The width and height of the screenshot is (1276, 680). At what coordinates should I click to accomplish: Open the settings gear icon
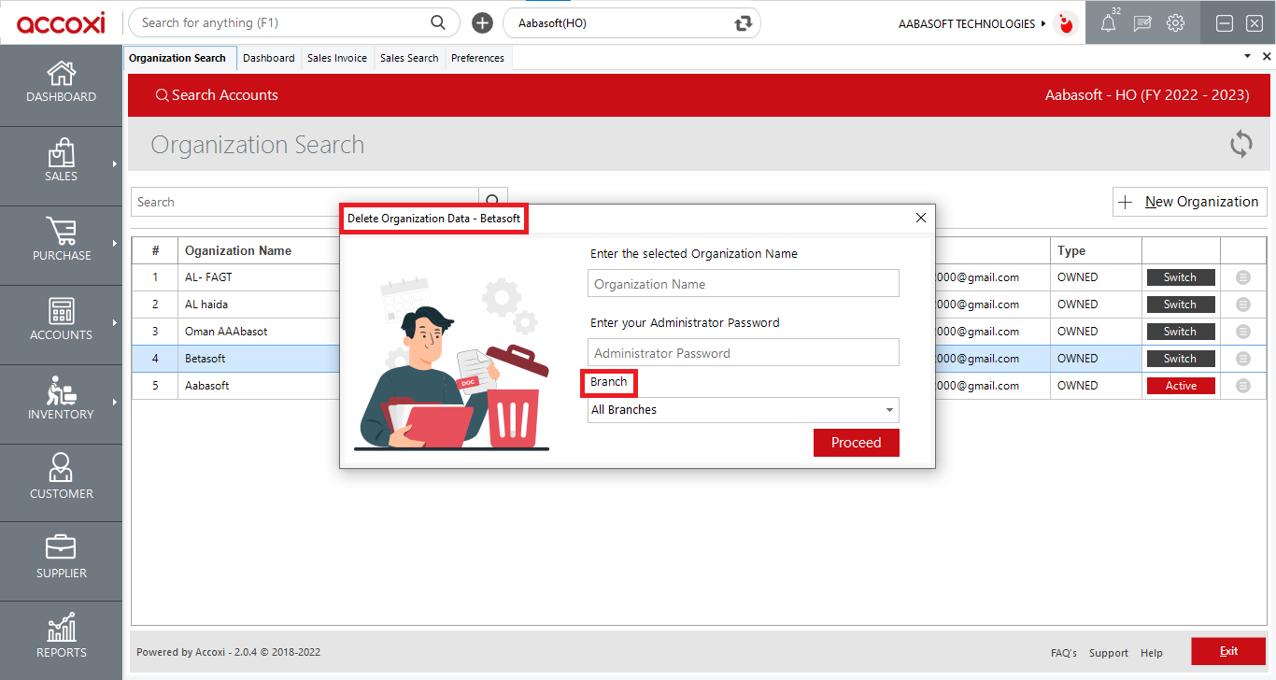1176,23
